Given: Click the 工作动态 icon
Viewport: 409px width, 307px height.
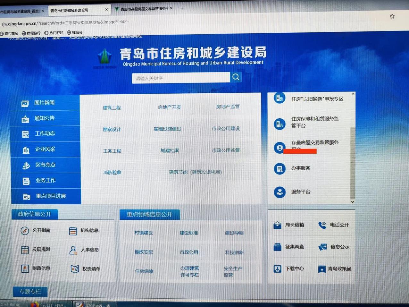Looking at the screenshot, I should click(x=26, y=134).
